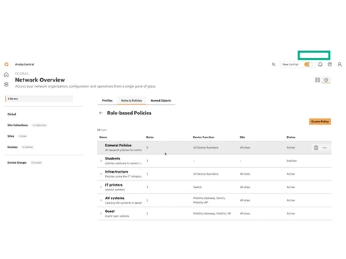Image resolution: width=346 pixels, height=259 pixels.
Task: Click the Inactive status of Students
Action: pyautogui.click(x=291, y=161)
